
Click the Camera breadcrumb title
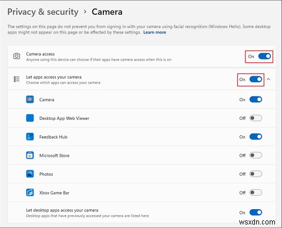pos(107,12)
